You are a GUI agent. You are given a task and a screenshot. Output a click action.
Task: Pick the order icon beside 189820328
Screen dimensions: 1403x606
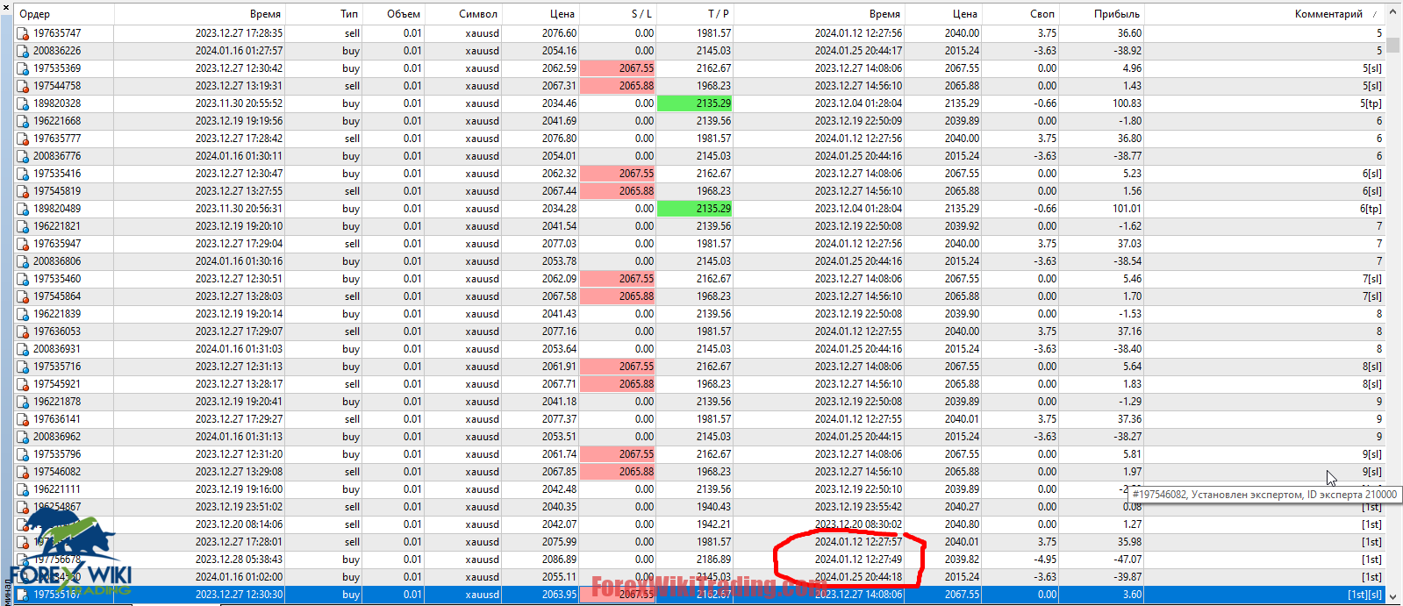23,103
